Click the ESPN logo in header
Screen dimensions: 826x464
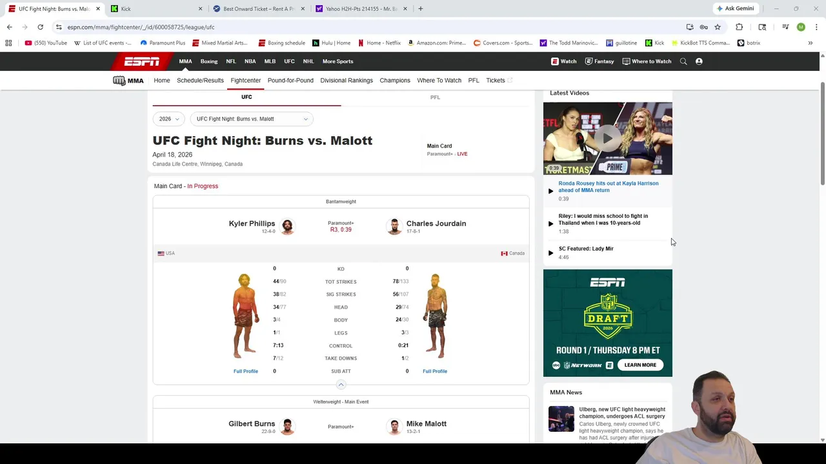[x=142, y=61]
